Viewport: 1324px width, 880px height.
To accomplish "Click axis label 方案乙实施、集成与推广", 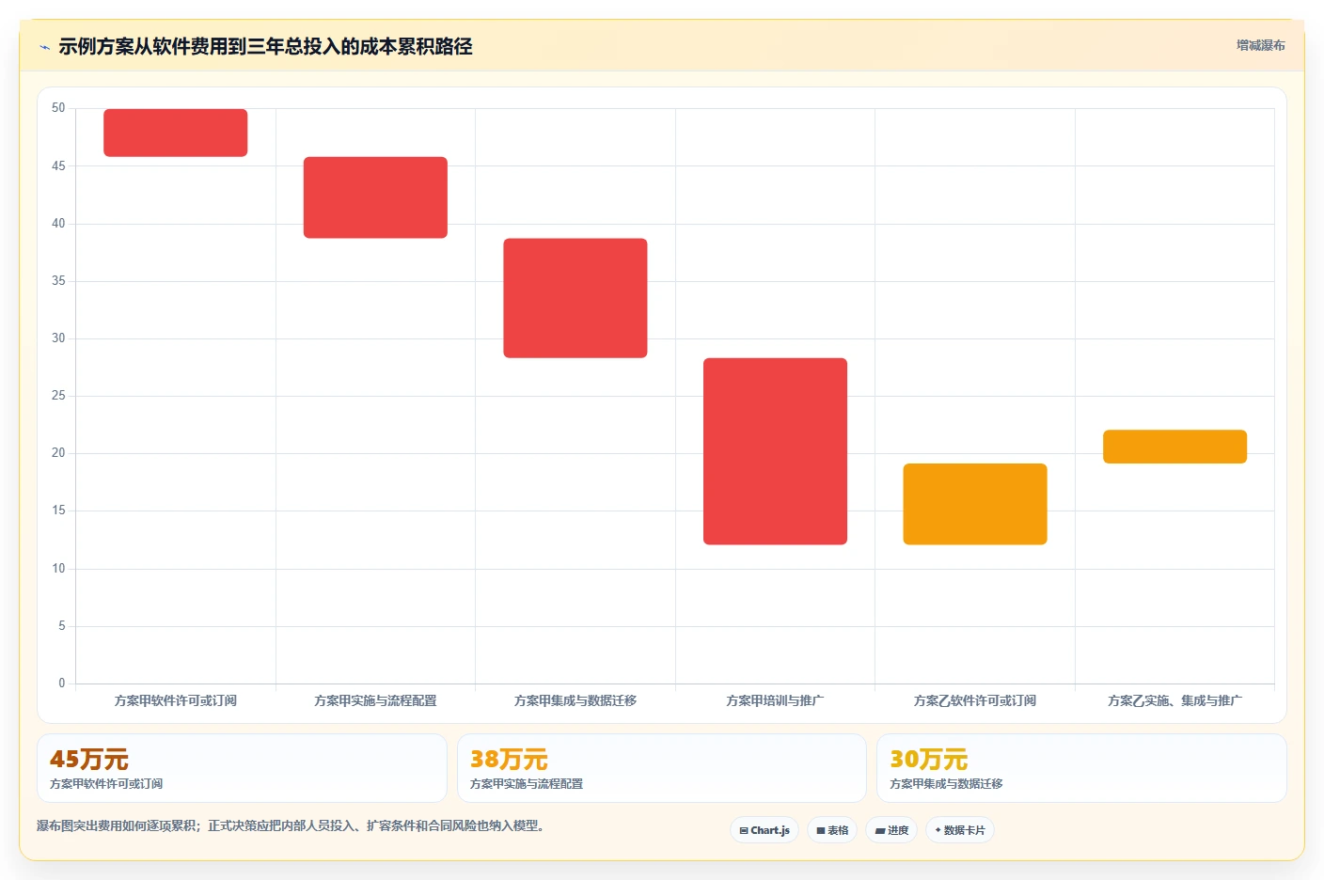I will point(1174,700).
